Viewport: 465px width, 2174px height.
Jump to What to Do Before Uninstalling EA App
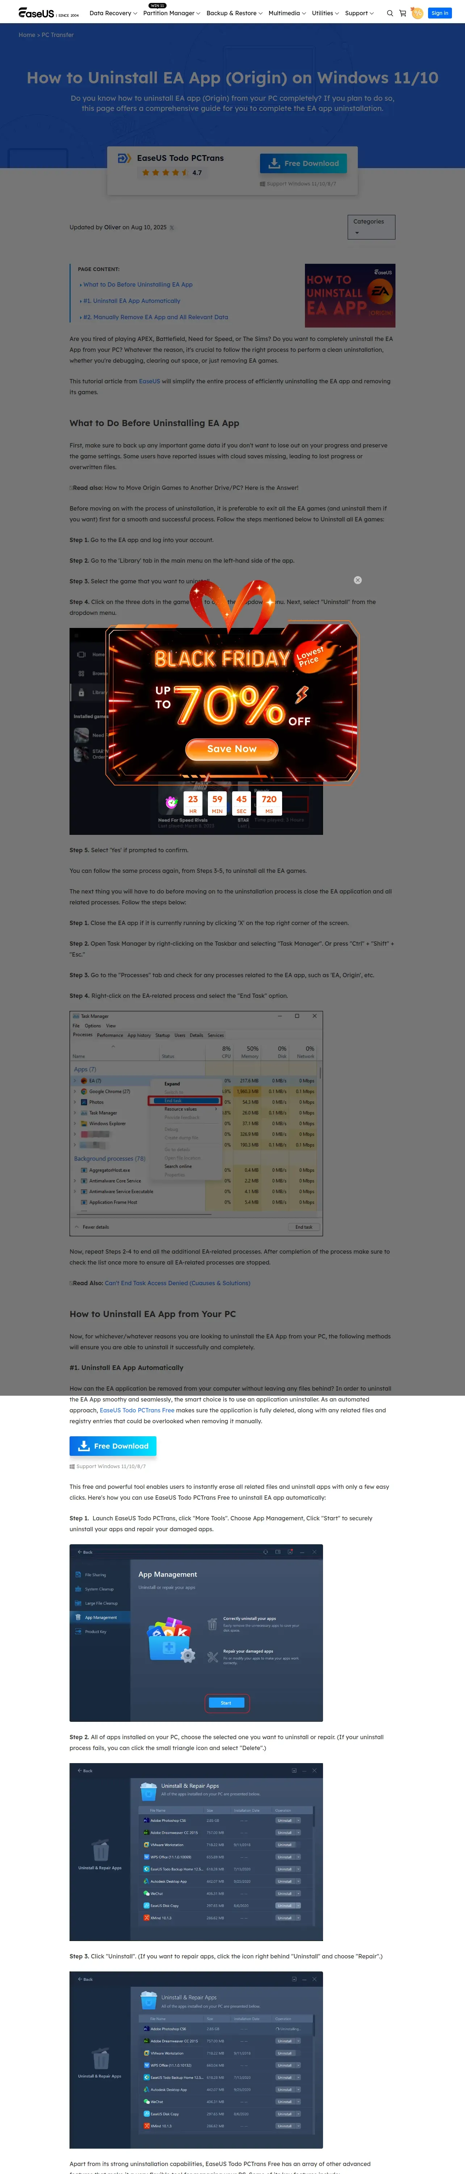click(x=138, y=285)
